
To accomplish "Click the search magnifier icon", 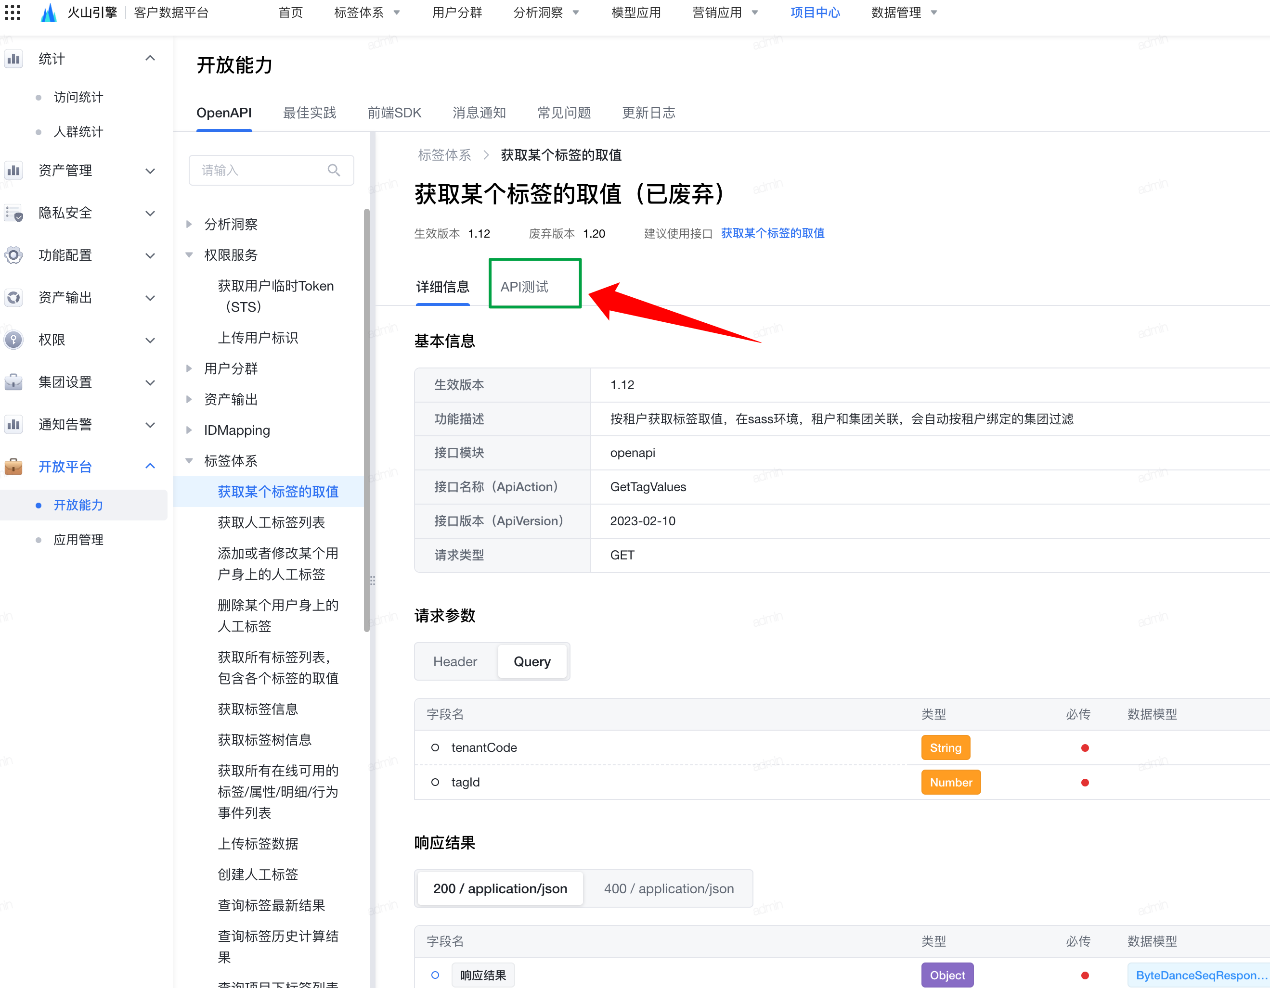I will pos(334,170).
